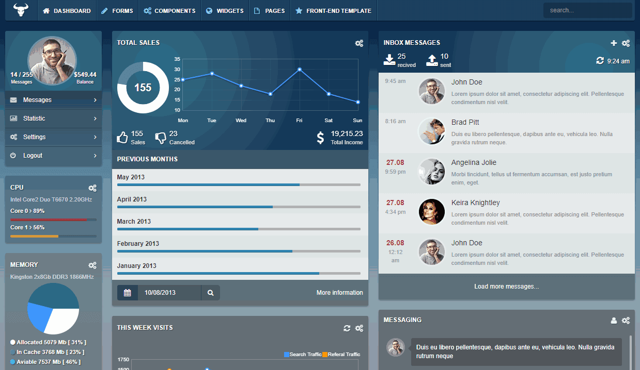Click the Fri data point on sales chart

click(x=300, y=69)
